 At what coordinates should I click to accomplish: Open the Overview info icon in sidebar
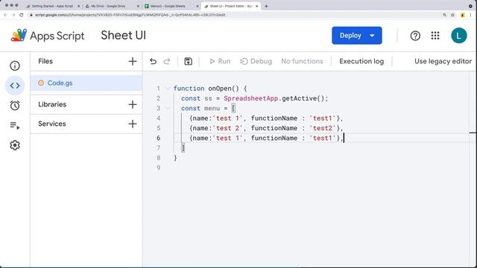(x=15, y=66)
